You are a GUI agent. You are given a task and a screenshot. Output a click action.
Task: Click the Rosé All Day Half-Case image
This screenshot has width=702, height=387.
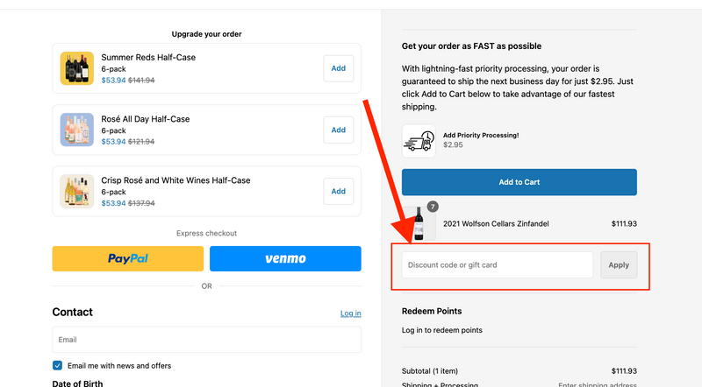pos(76,130)
